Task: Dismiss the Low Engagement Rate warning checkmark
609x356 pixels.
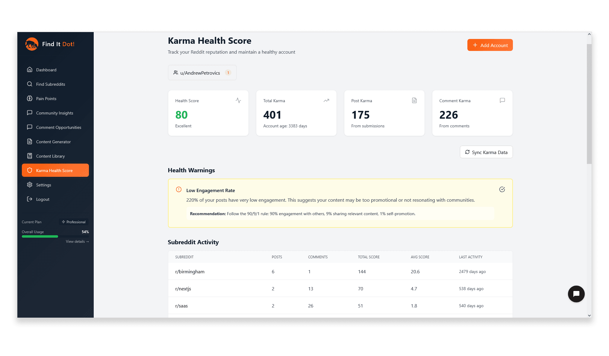Action: 502,189
